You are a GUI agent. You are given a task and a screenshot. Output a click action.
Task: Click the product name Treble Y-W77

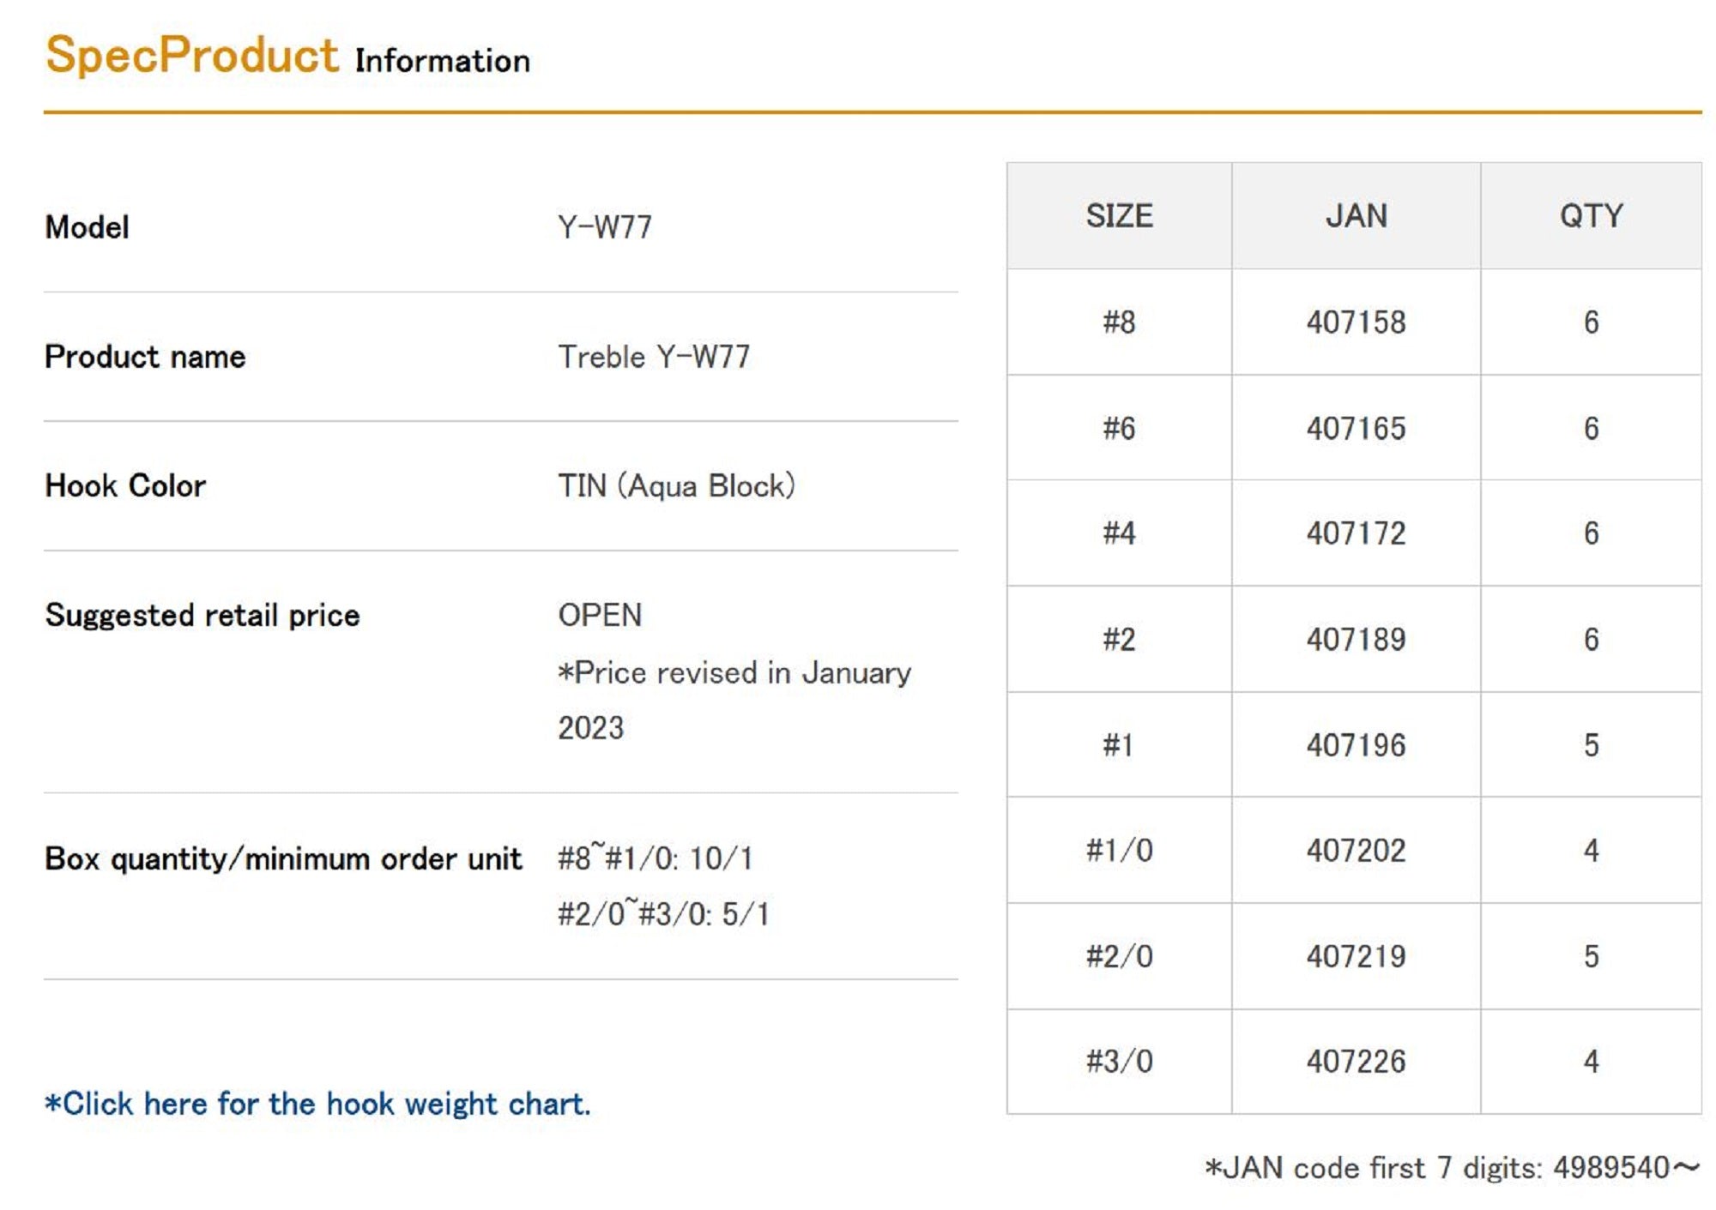coord(654,357)
